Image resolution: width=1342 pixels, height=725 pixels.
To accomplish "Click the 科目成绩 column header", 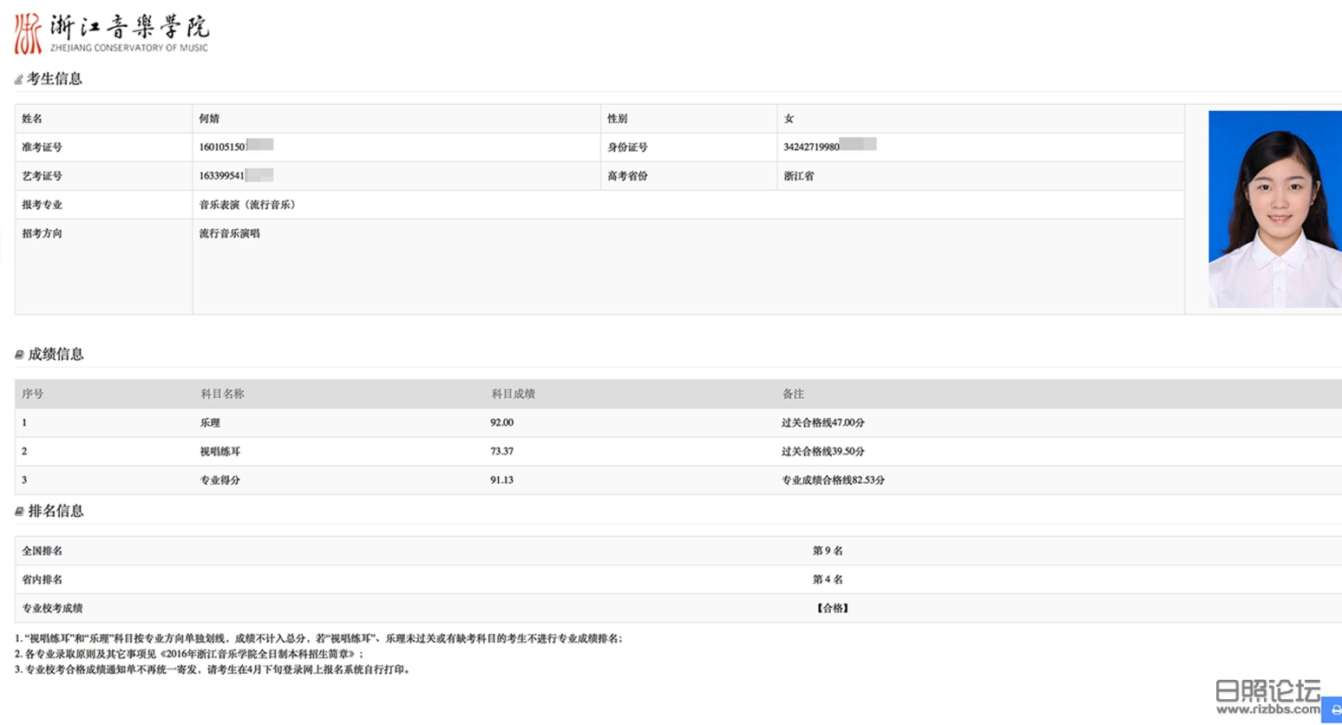I will (513, 394).
